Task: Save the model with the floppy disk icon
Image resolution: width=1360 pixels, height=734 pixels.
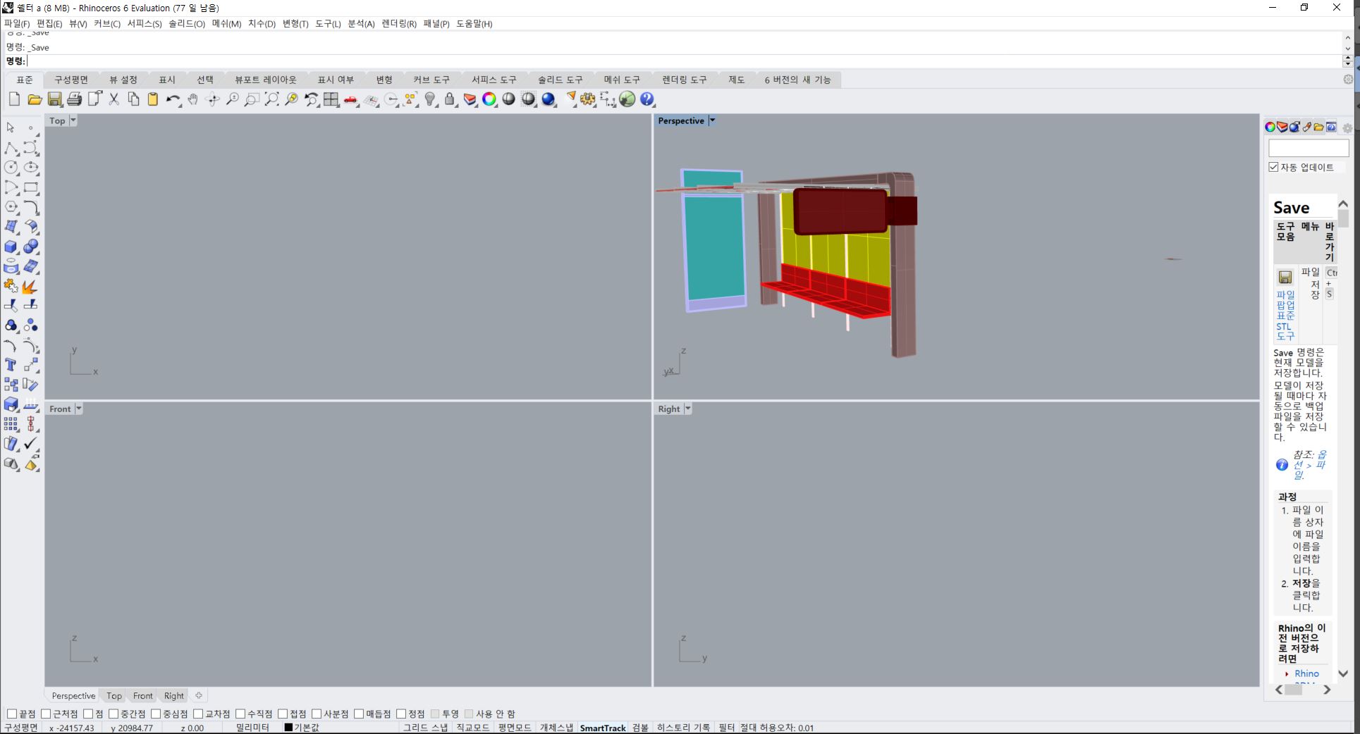Action: pos(54,99)
